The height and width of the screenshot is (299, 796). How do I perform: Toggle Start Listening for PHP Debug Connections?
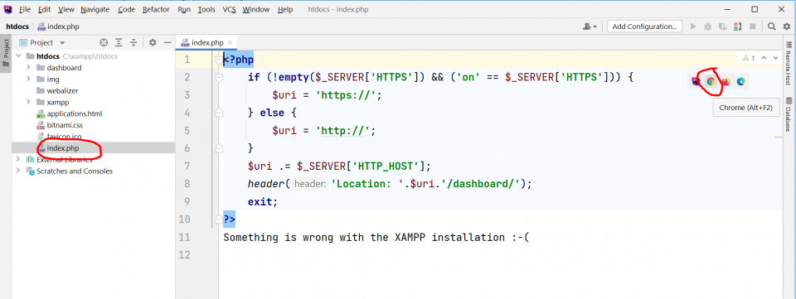(x=738, y=27)
